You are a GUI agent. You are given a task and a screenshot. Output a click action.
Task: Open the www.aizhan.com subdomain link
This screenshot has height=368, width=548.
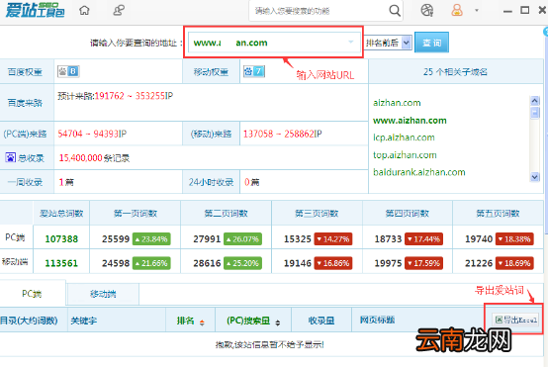410,121
